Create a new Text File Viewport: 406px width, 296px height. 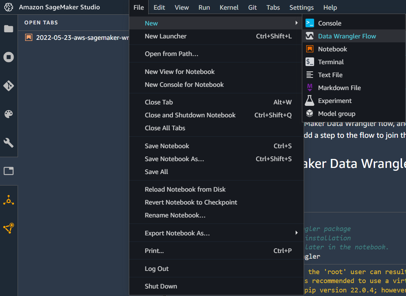pyautogui.click(x=354, y=75)
